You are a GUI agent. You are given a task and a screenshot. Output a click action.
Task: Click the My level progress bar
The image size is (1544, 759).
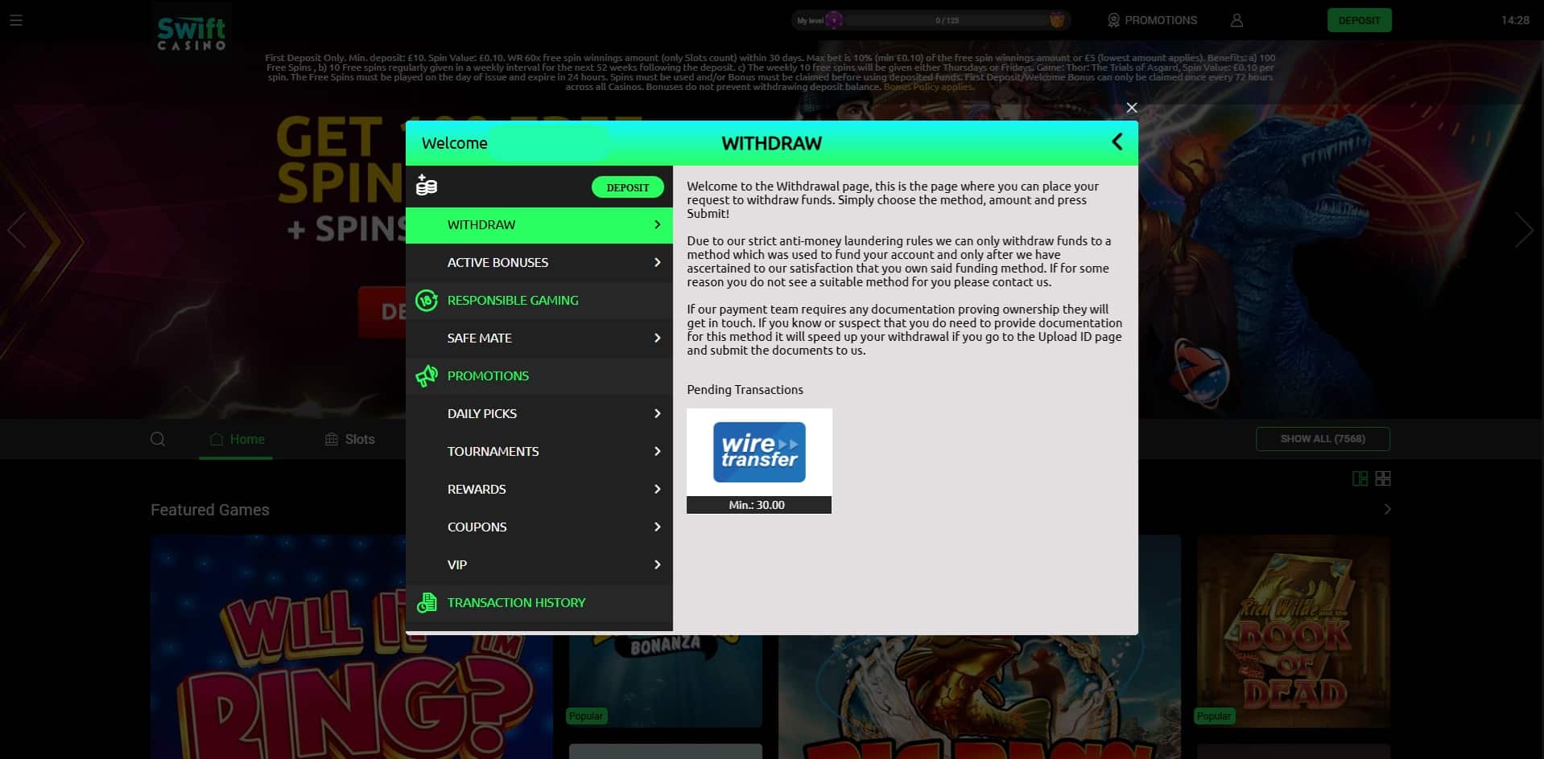tap(930, 20)
